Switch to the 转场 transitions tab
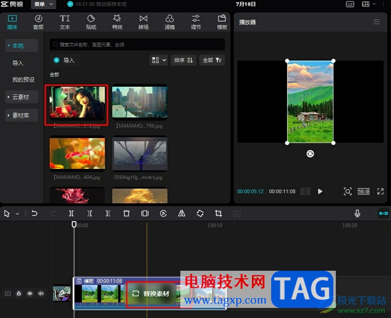Viewport: 391px width, 318px height. 144,22
